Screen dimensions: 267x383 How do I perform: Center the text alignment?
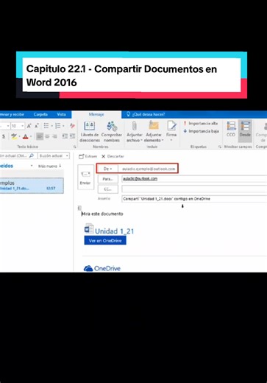coord(47,136)
